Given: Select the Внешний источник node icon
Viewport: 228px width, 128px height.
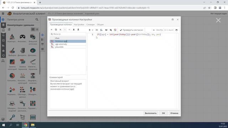Looking at the screenshot, I should pos(33,37).
